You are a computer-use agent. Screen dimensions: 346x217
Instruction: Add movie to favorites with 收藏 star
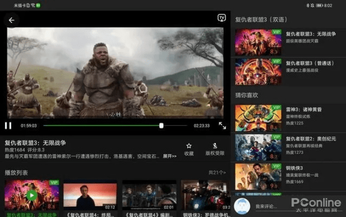click(x=189, y=149)
